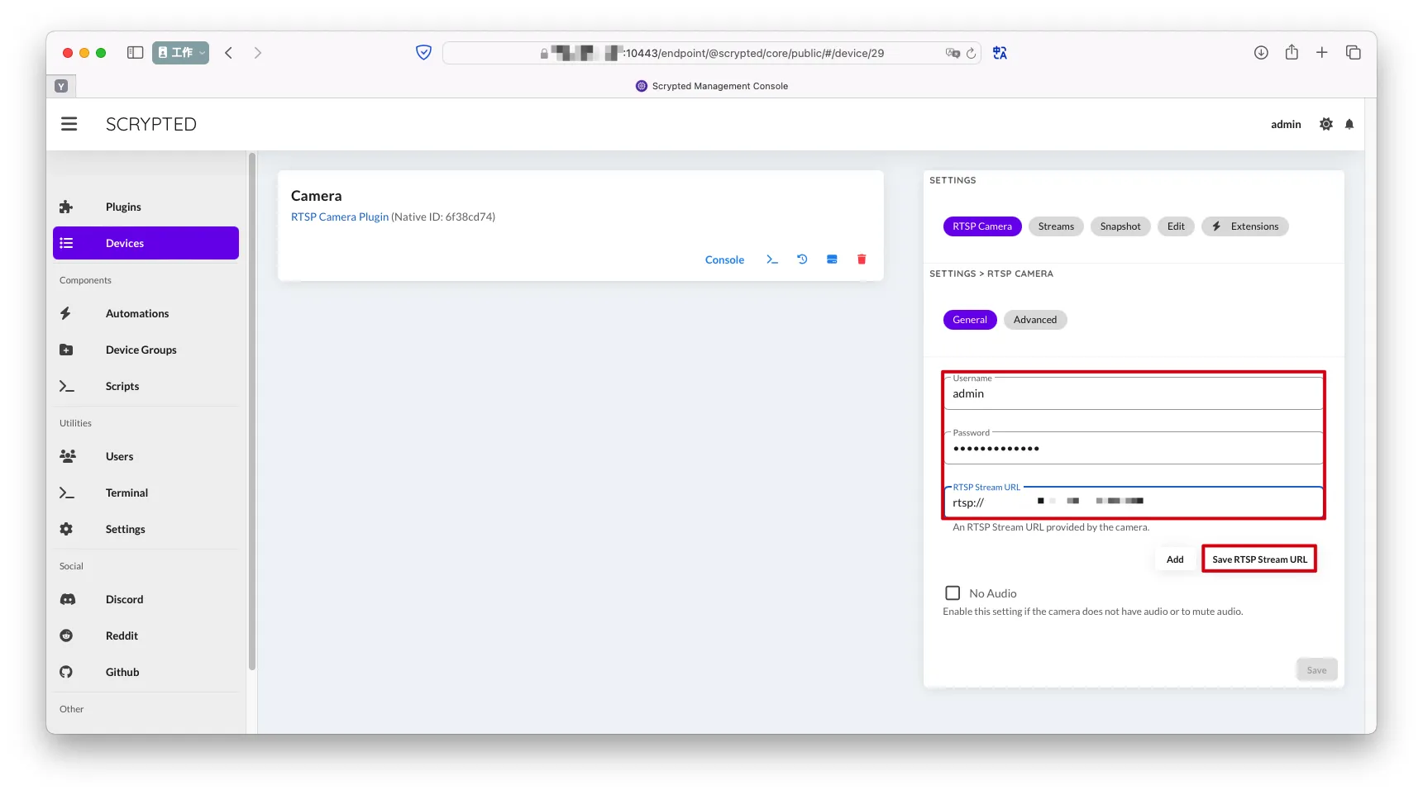Click the history/events icon on Camera card
The width and height of the screenshot is (1423, 795).
coord(802,259)
